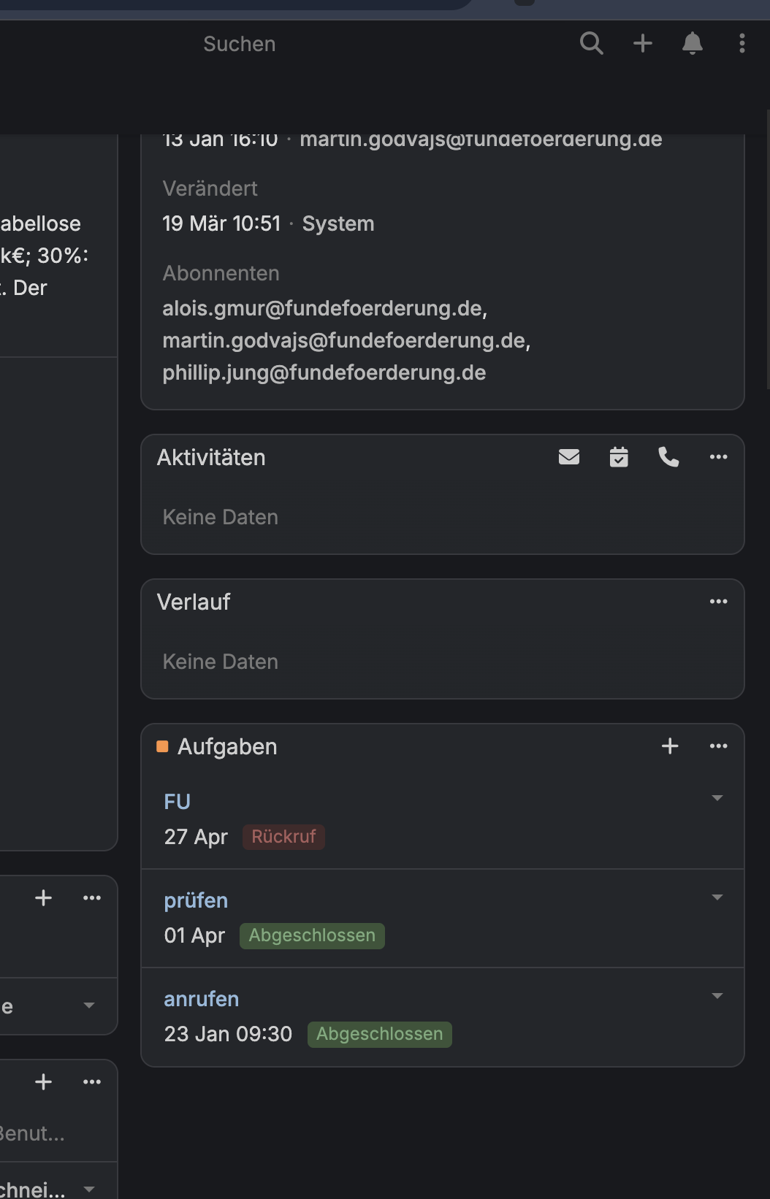Expand the anrufen task dropdown arrow
Viewport: 770px width, 1199px height.
pyautogui.click(x=717, y=996)
